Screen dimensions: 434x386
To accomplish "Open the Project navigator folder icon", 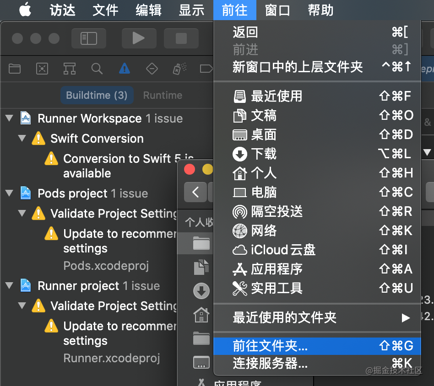I will (14, 69).
